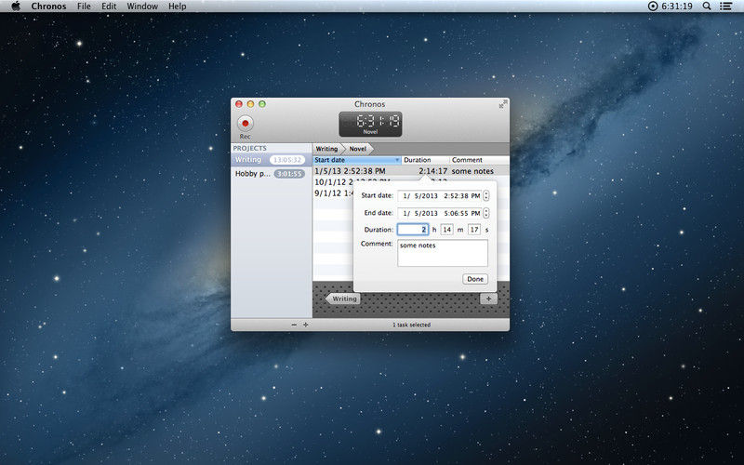The width and height of the screenshot is (744, 465).
Task: Open Notification Center list icon
Action: [x=725, y=7]
